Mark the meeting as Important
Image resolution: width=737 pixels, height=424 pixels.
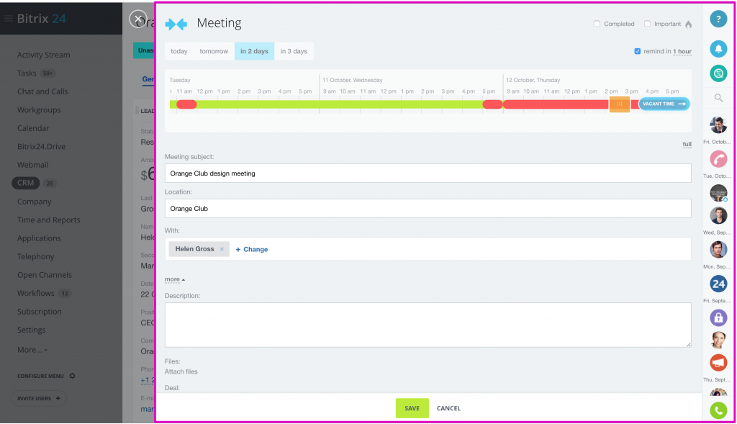point(647,24)
